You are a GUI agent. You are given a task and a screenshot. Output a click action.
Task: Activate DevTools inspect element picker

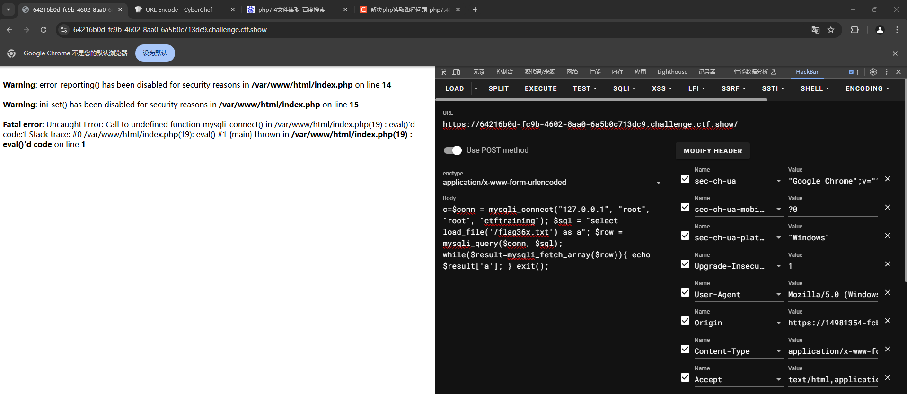443,72
